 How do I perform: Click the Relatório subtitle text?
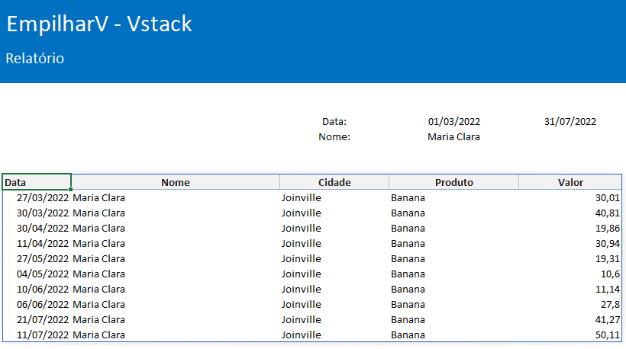[x=34, y=58]
